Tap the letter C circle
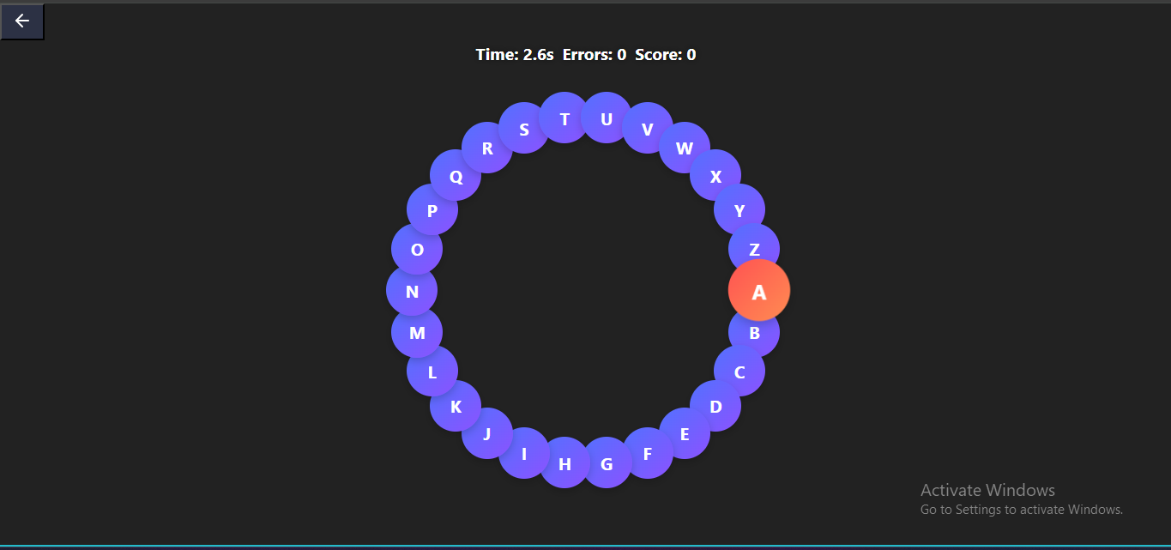1171x550 pixels. pyautogui.click(x=739, y=372)
